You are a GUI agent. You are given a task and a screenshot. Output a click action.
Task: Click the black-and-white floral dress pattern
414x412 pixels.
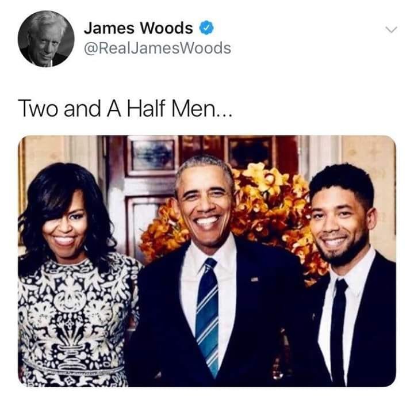[74, 321]
